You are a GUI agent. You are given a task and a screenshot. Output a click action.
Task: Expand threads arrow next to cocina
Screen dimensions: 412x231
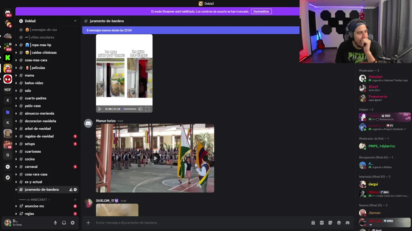16,159
